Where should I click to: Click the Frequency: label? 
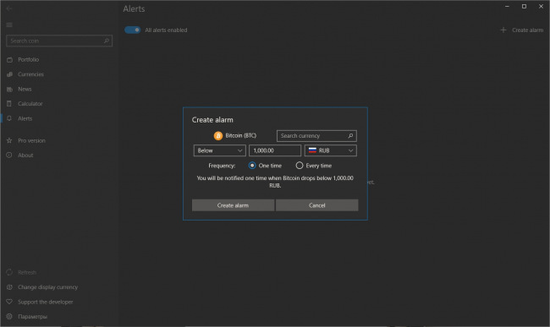click(222, 166)
